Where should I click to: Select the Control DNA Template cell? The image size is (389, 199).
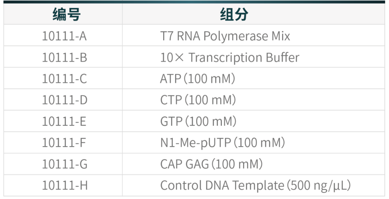(x=254, y=185)
